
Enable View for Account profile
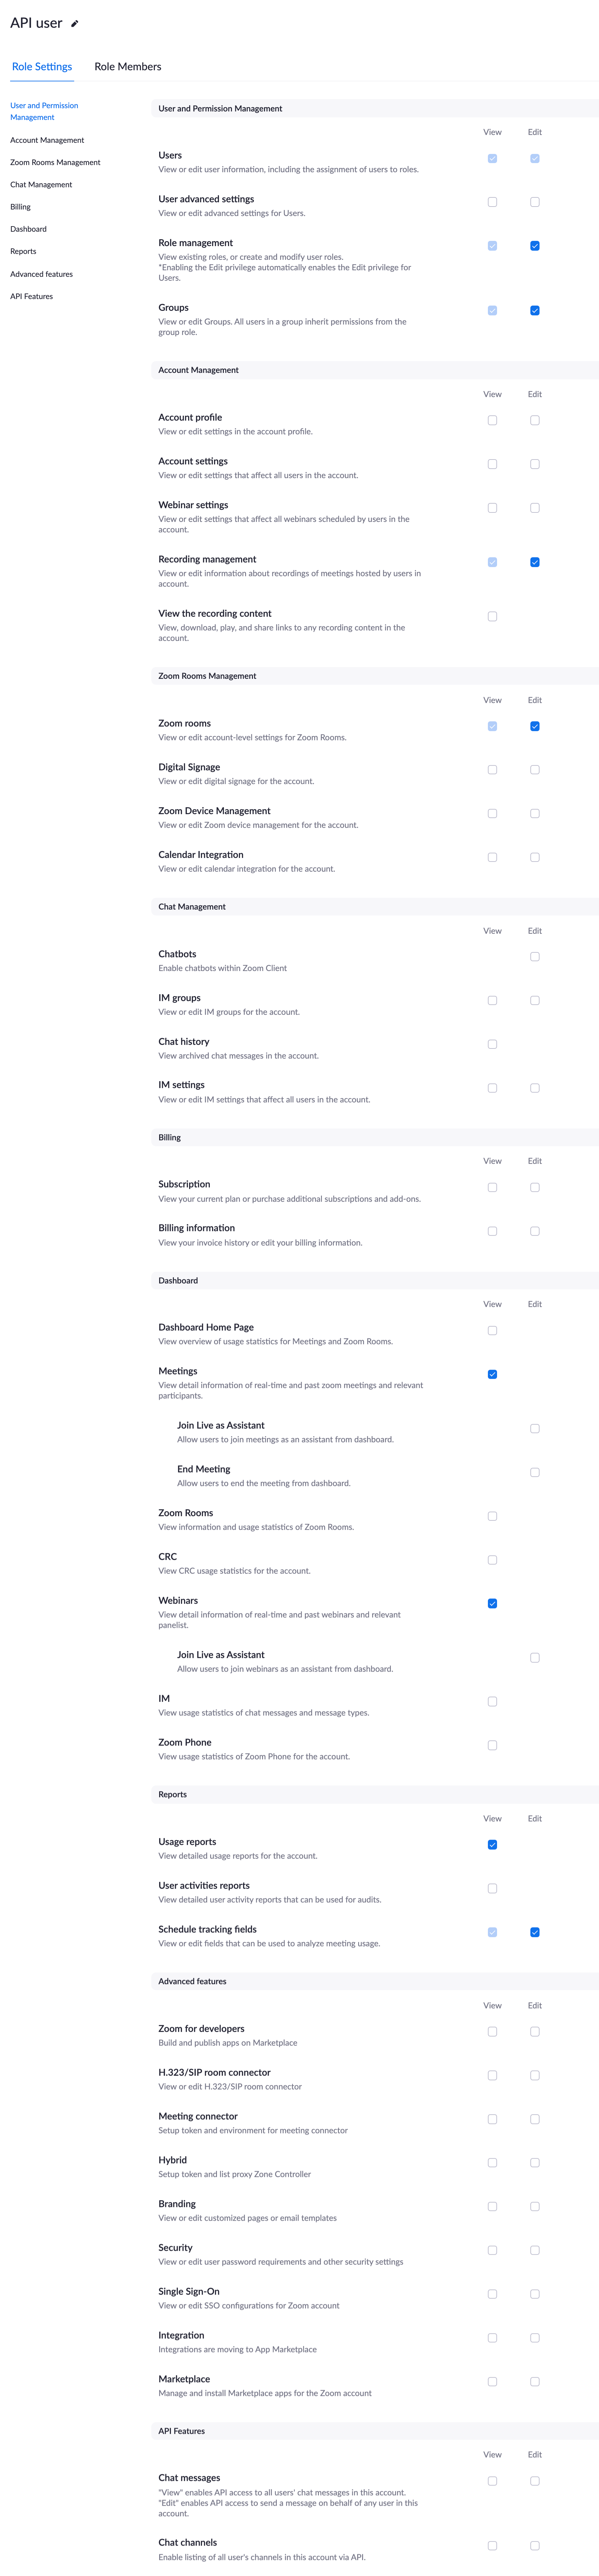[492, 421]
